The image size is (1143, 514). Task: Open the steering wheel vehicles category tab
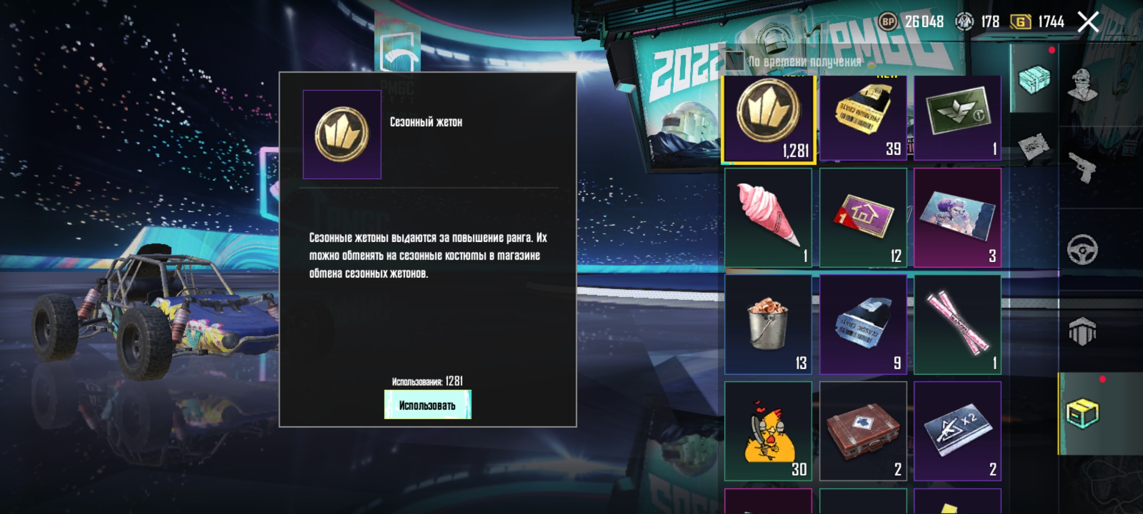coord(1082,249)
